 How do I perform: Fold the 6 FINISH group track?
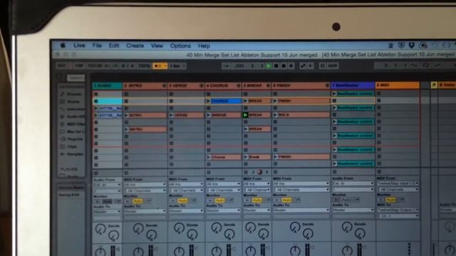click(327, 85)
